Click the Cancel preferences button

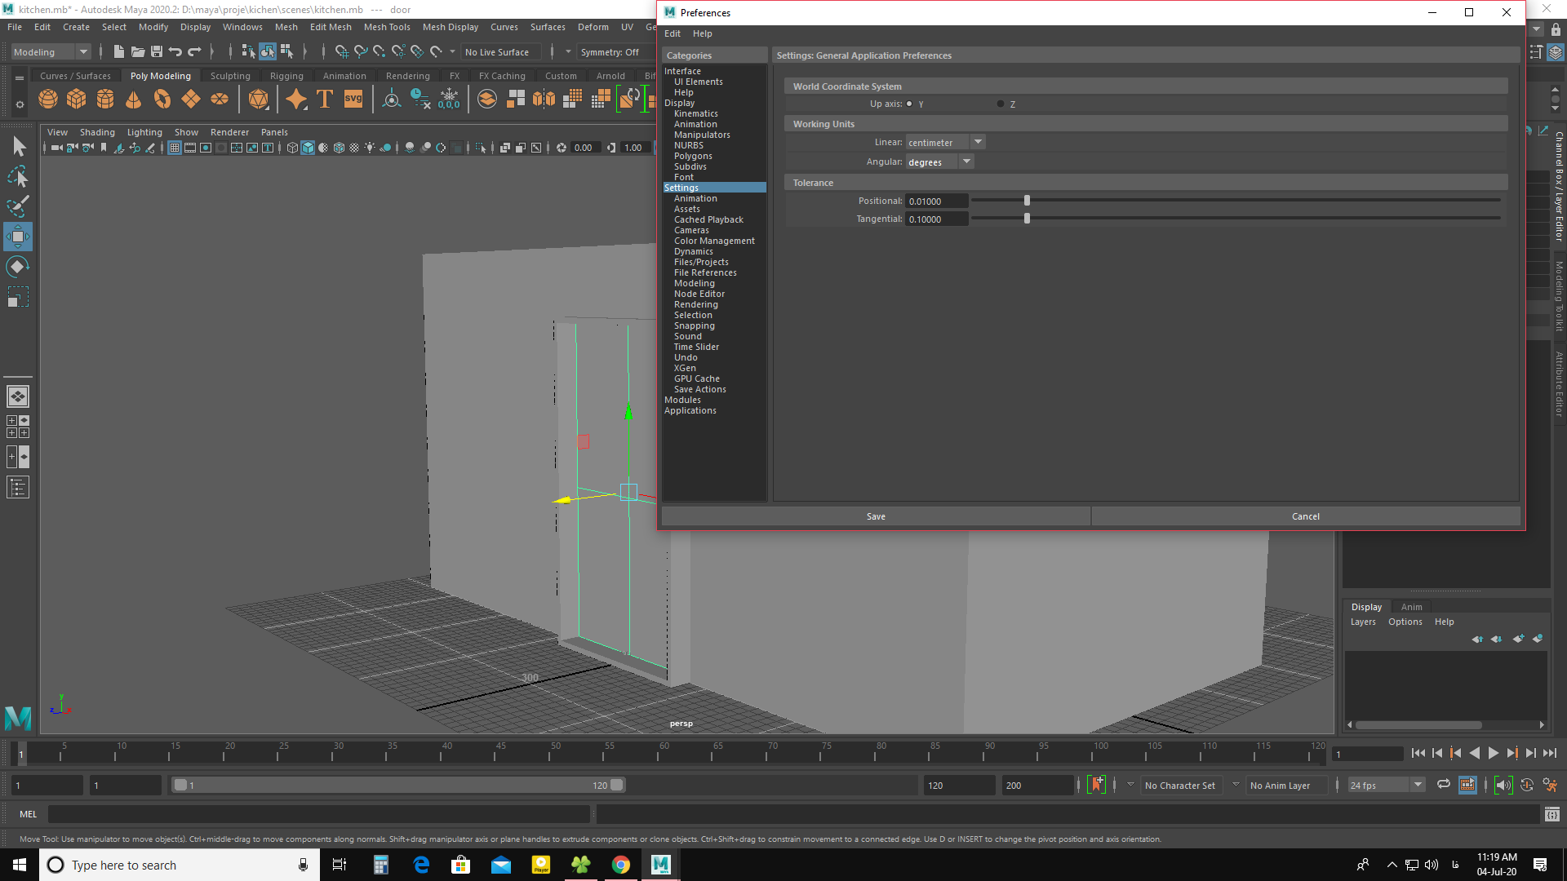(x=1306, y=516)
